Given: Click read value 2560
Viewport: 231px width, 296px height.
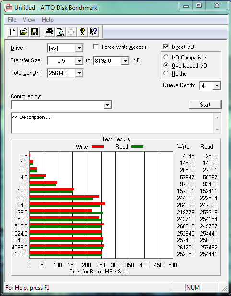Looking at the screenshot, I should (211, 156).
